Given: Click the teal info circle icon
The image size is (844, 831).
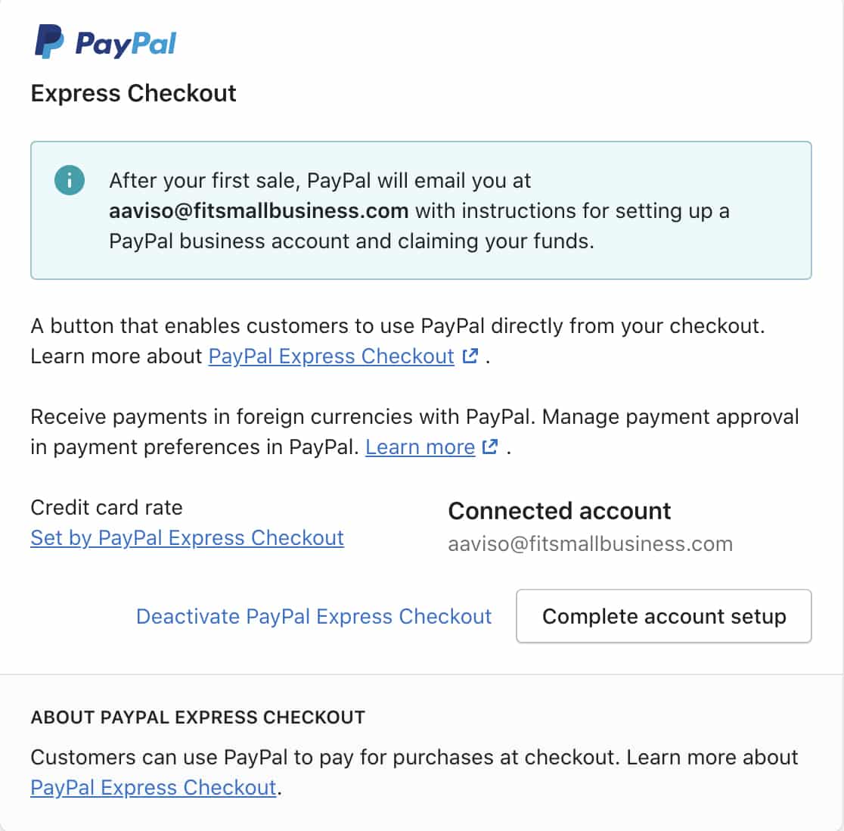Looking at the screenshot, I should [x=70, y=180].
